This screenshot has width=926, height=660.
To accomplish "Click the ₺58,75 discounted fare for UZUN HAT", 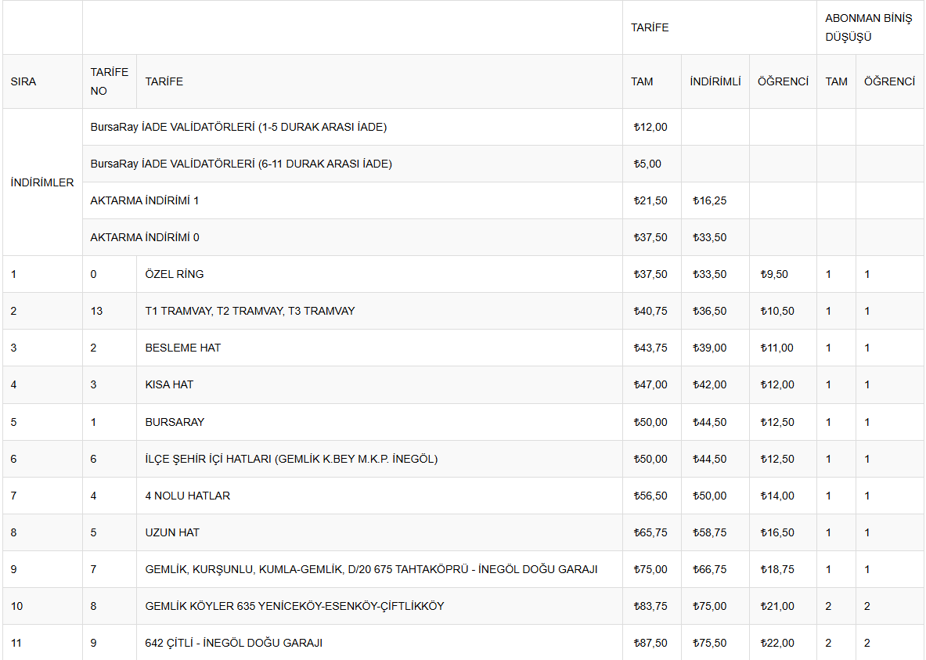I will click(x=709, y=532).
